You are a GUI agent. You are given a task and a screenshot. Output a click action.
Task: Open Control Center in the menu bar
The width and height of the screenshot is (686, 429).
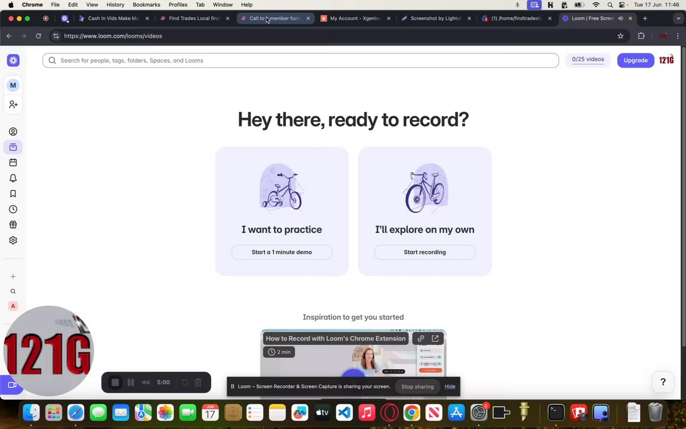point(622,4)
